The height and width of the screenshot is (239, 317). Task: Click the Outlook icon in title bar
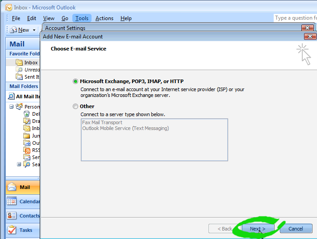[x=8, y=8]
